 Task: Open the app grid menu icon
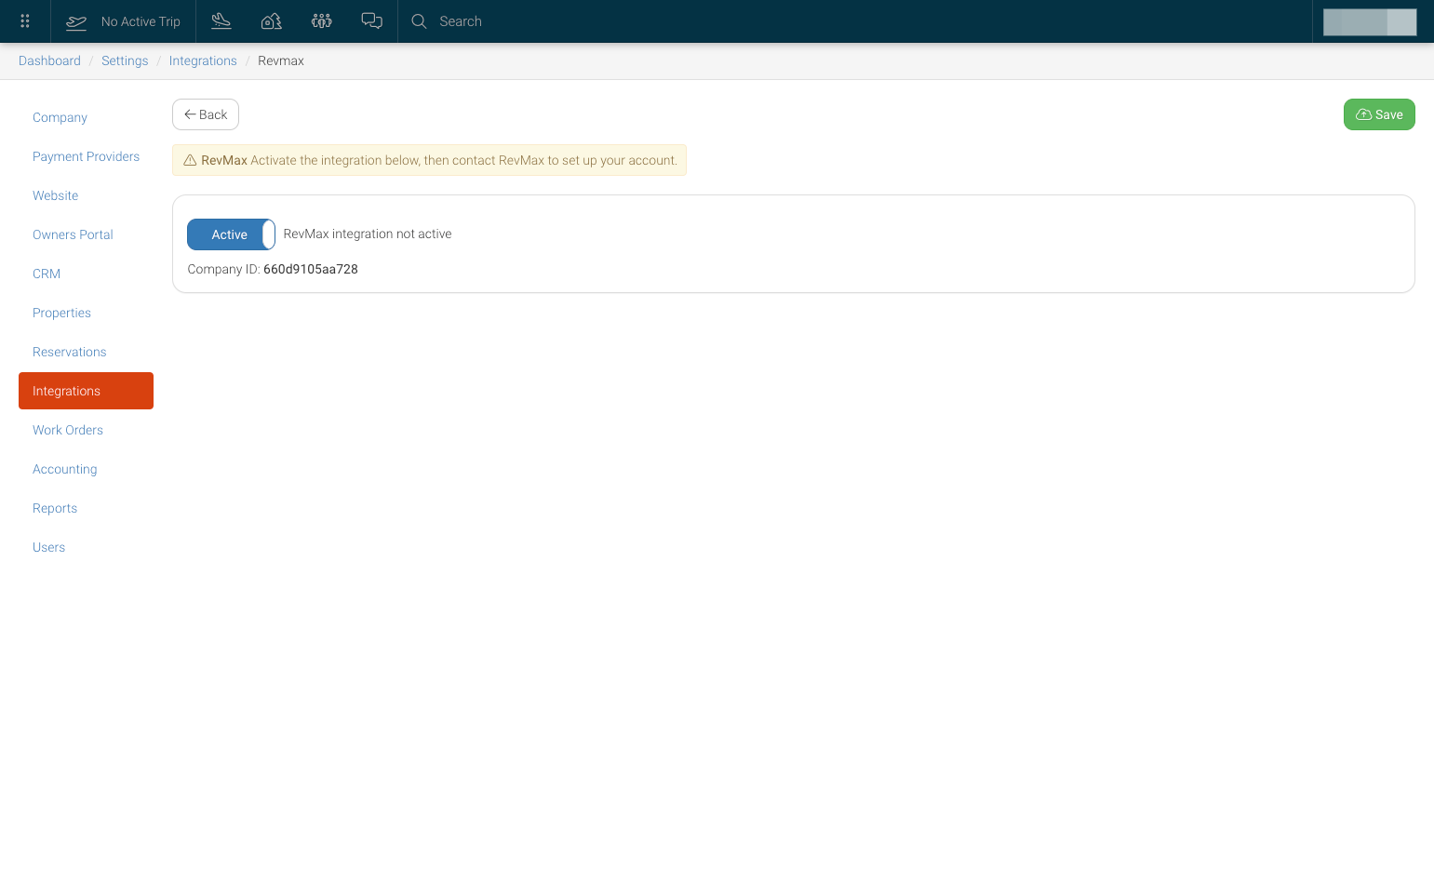[x=25, y=21]
